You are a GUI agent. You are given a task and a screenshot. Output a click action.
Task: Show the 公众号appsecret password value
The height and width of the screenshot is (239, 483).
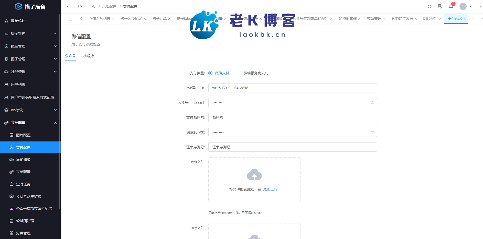coord(372,103)
